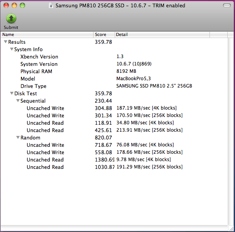Select the Disk Test row

click(x=114, y=93)
